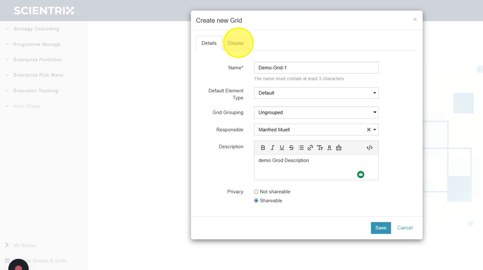483x270 pixels.
Task: Apply italic formatting in Description toolbar
Action: [x=273, y=148]
